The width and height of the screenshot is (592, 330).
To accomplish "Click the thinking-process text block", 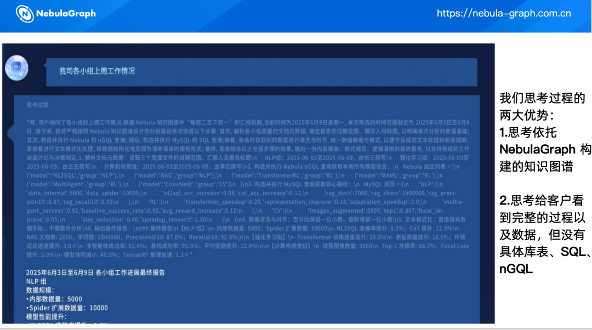I will point(248,189).
